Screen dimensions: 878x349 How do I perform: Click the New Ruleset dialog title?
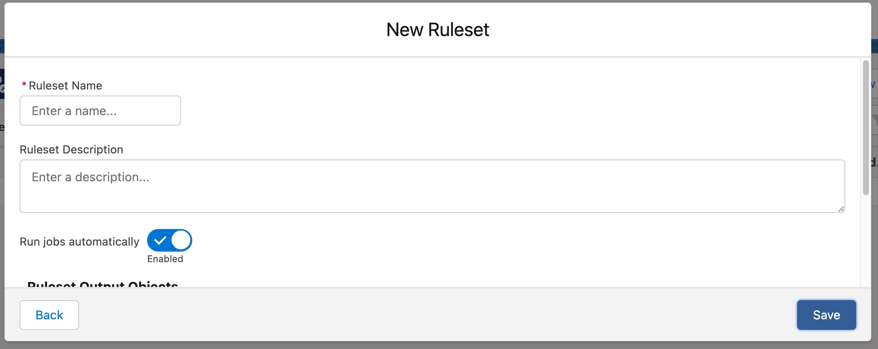(438, 30)
